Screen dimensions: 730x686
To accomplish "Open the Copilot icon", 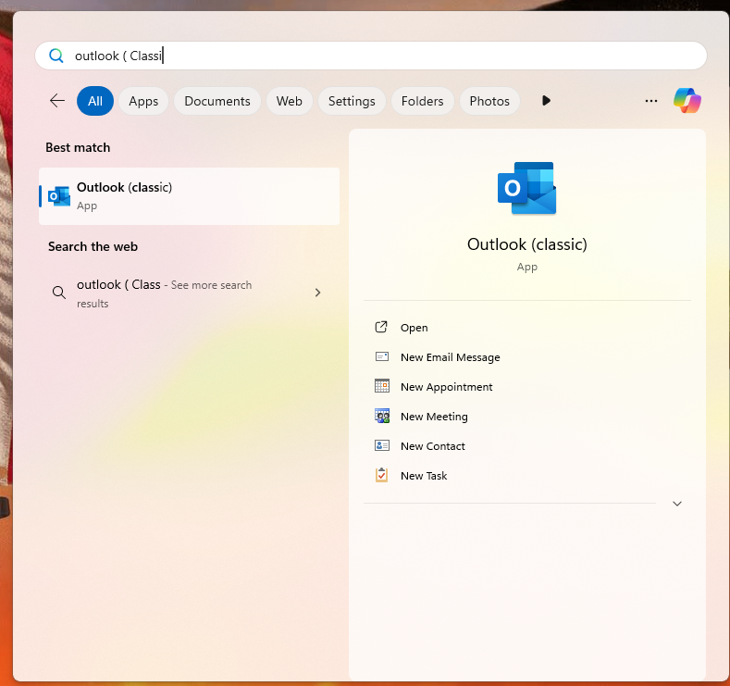I will (687, 100).
